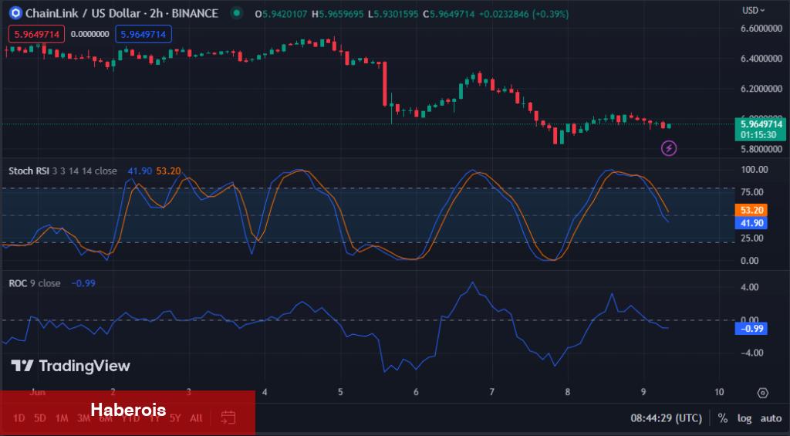This screenshot has height=436, width=790.
Task: Click the Stoch RSI value 53.20 in legend
Action: (168, 171)
